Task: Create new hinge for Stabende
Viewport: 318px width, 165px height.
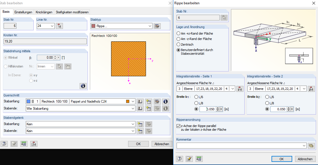Action: coord(140,131)
